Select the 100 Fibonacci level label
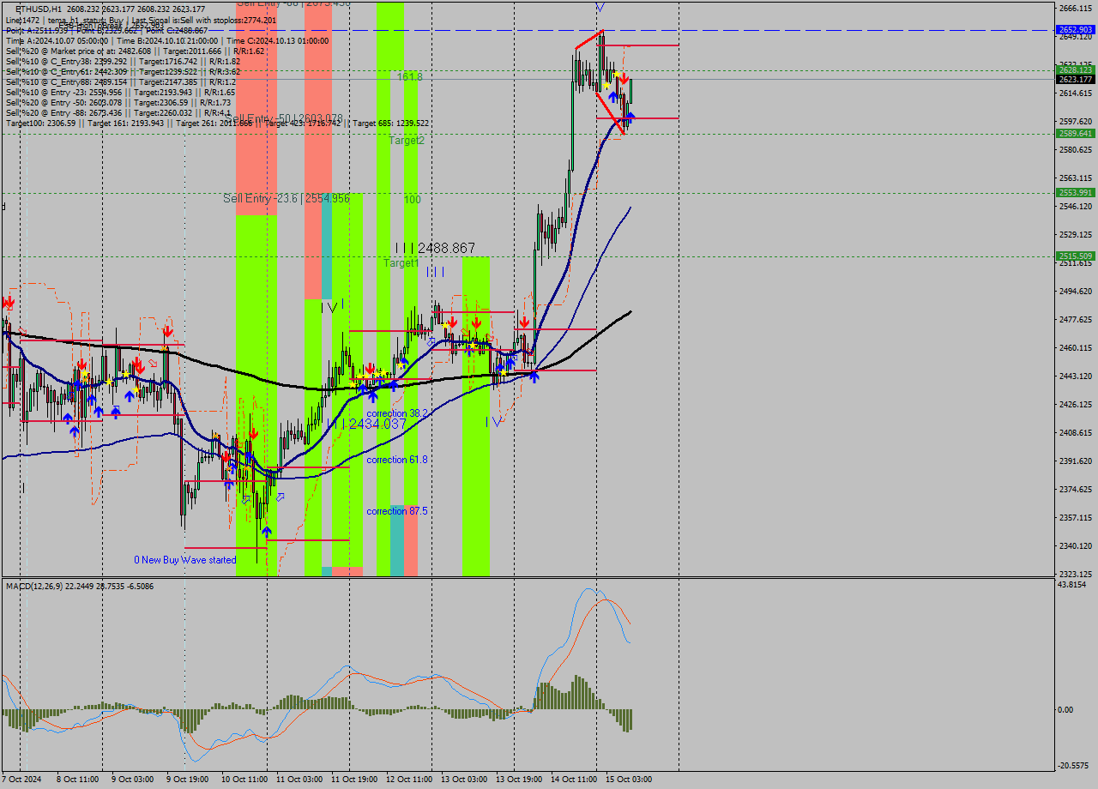This screenshot has width=1098, height=789. (x=413, y=199)
